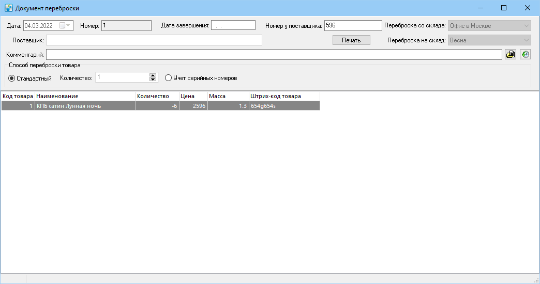The image size is (540, 284).
Task: Maximize the Документ переброски window
Action: tap(503, 8)
